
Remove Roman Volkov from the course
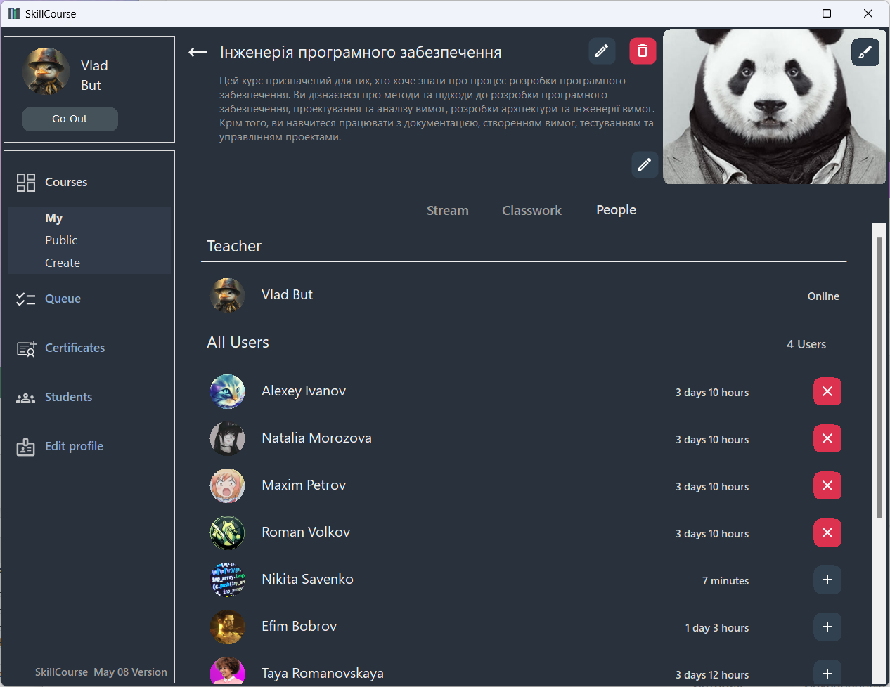pyautogui.click(x=827, y=532)
